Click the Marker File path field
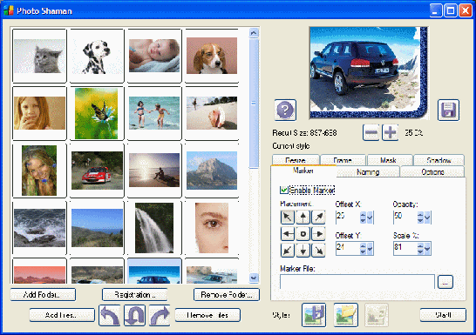Viewport: 476px width, 335px height. pyautogui.click(x=357, y=282)
